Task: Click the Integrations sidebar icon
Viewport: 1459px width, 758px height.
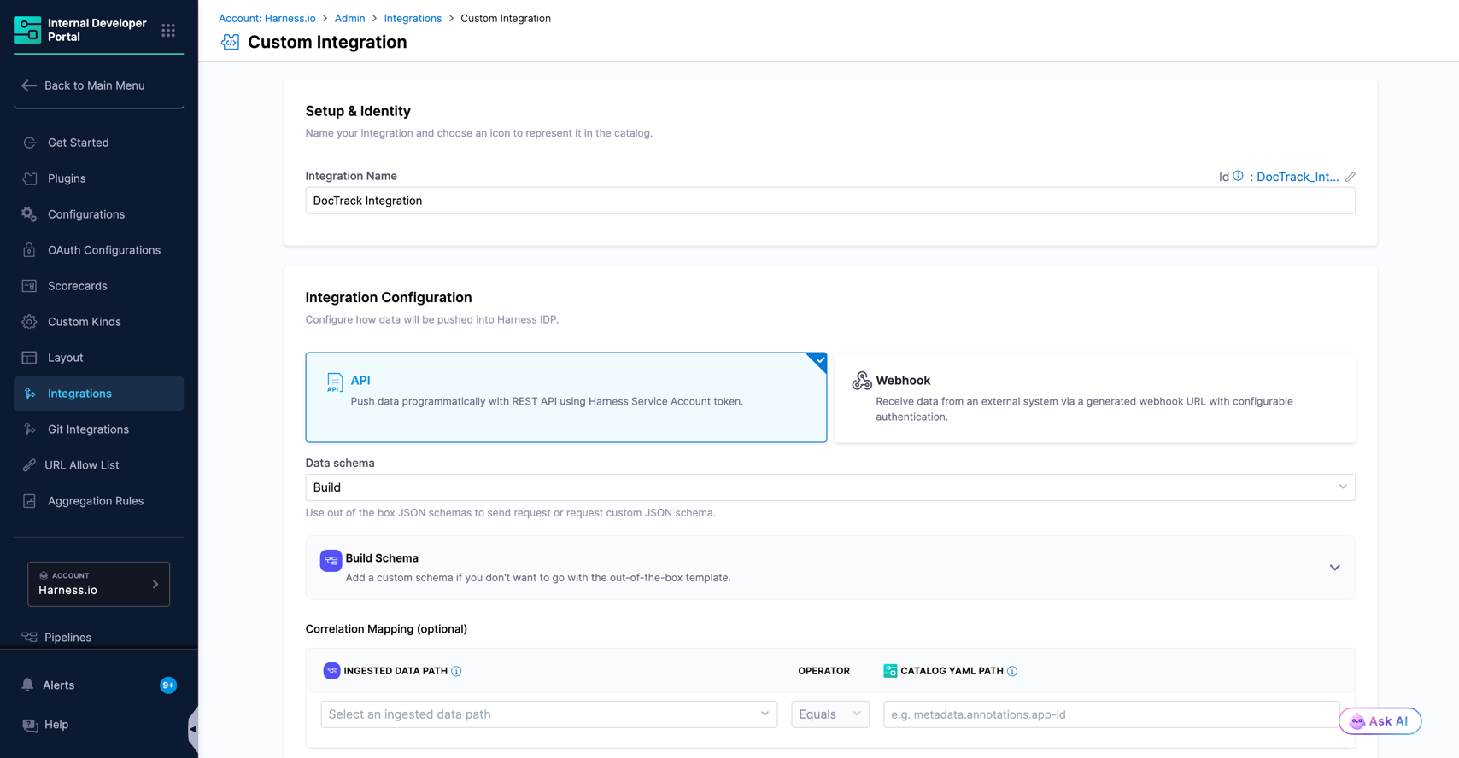Action: point(30,394)
